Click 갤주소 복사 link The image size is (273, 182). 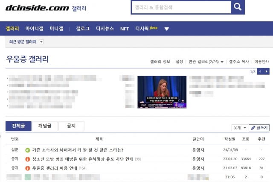point(239,62)
